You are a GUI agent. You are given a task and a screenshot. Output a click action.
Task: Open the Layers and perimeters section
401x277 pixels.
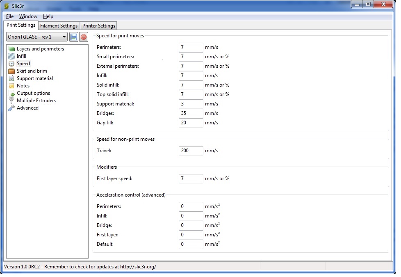(x=40, y=49)
